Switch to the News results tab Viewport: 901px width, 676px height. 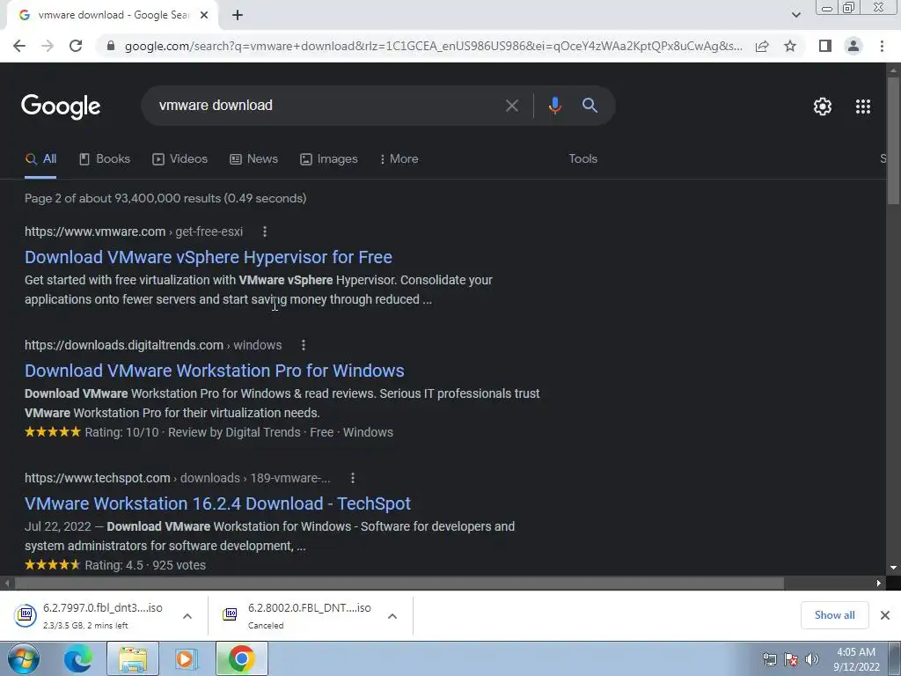tap(253, 159)
